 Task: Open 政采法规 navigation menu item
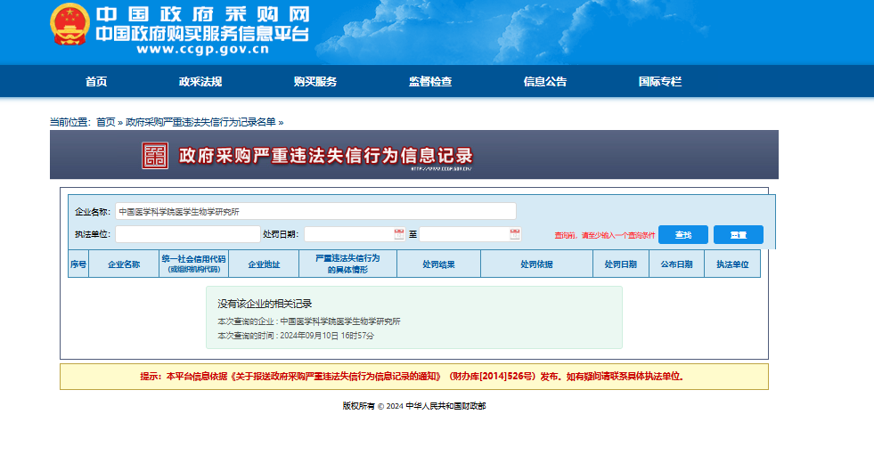pyautogui.click(x=200, y=81)
